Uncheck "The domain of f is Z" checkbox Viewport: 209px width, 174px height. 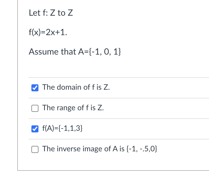pyautogui.click(x=35, y=88)
